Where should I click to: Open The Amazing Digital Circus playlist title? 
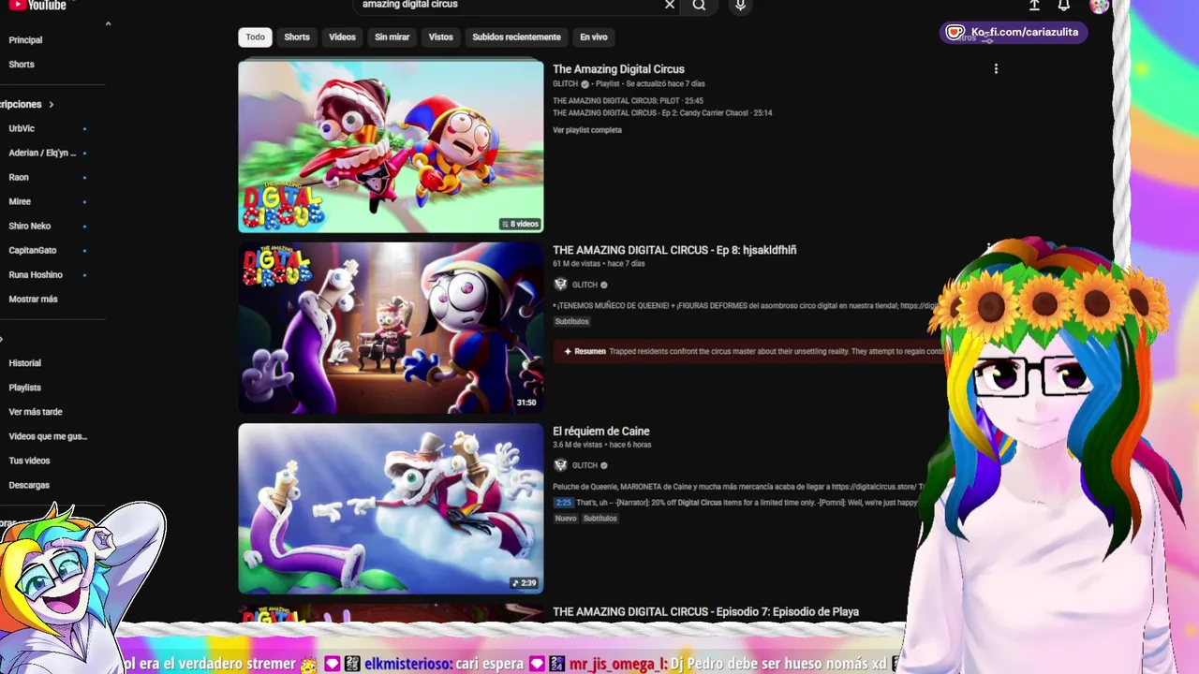point(618,69)
